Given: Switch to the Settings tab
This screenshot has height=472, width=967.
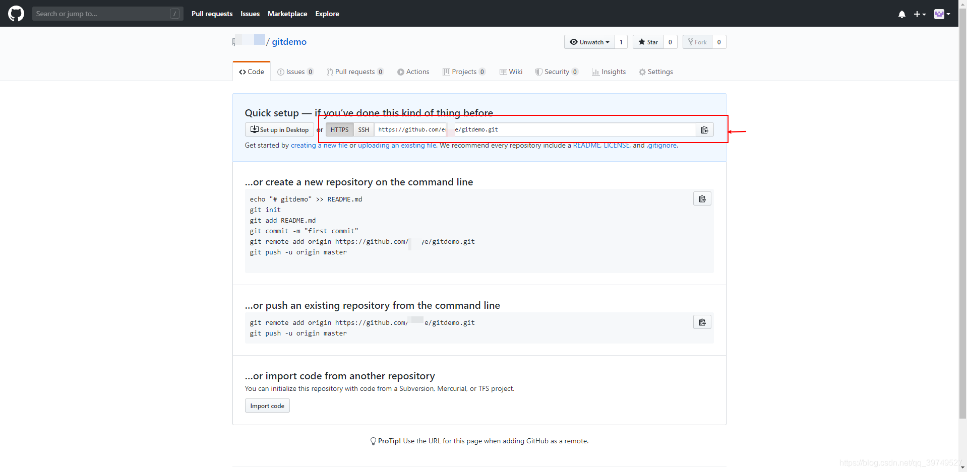Looking at the screenshot, I should click(x=655, y=72).
